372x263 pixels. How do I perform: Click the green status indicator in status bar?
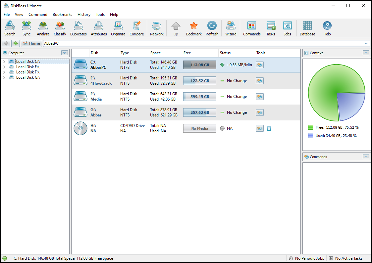click(5, 258)
